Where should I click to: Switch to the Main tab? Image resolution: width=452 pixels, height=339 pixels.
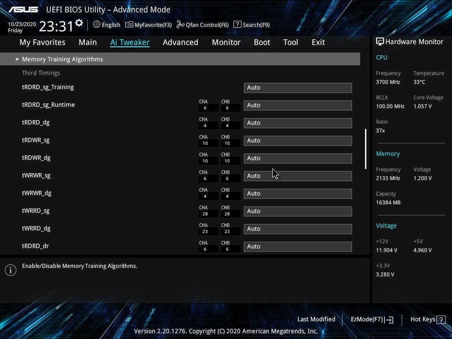click(x=88, y=42)
